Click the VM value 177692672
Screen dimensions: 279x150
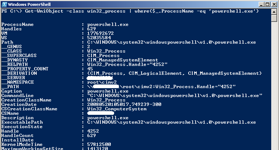(100, 33)
